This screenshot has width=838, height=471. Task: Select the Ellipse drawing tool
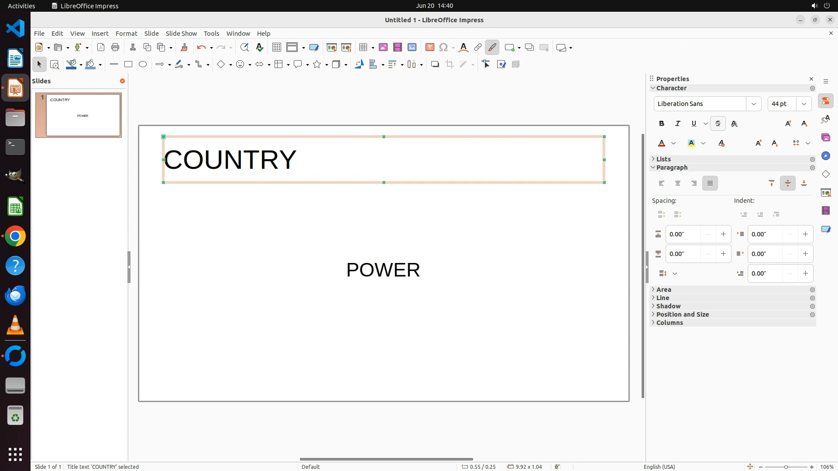pyautogui.click(x=143, y=64)
